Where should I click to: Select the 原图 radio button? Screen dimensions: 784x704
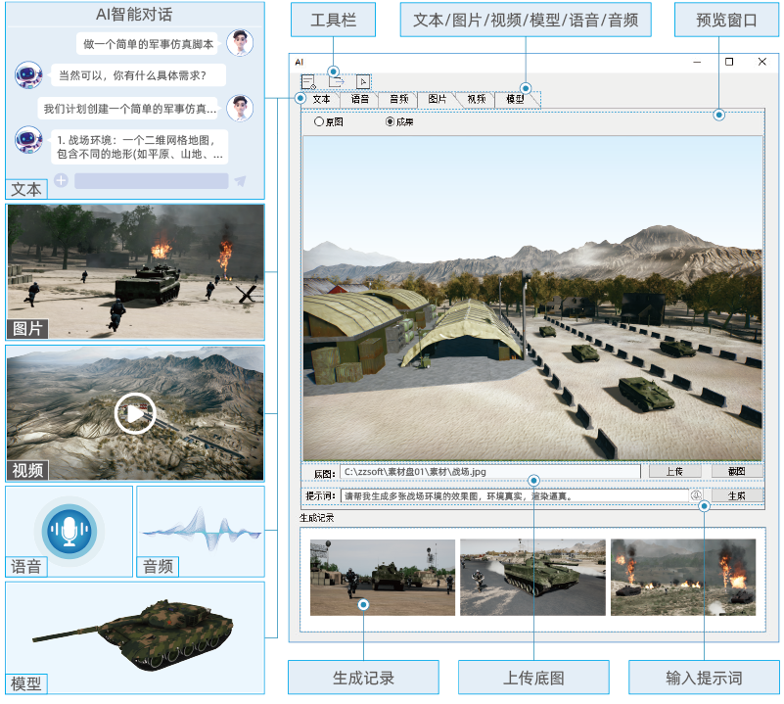coord(319,122)
